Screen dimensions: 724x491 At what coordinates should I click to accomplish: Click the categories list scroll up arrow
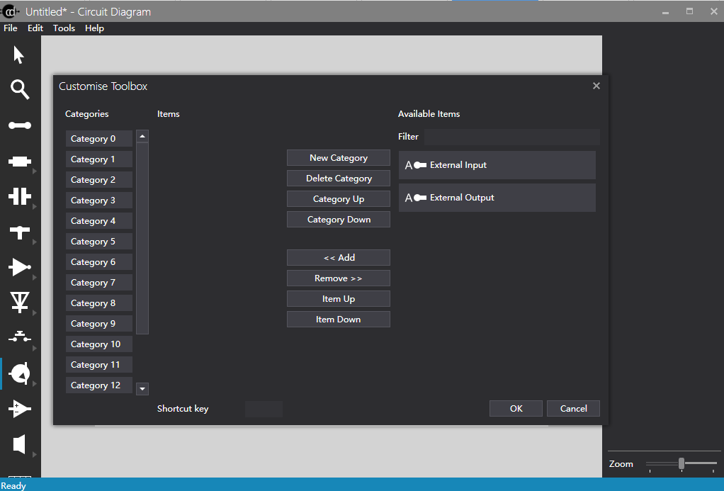(142, 136)
